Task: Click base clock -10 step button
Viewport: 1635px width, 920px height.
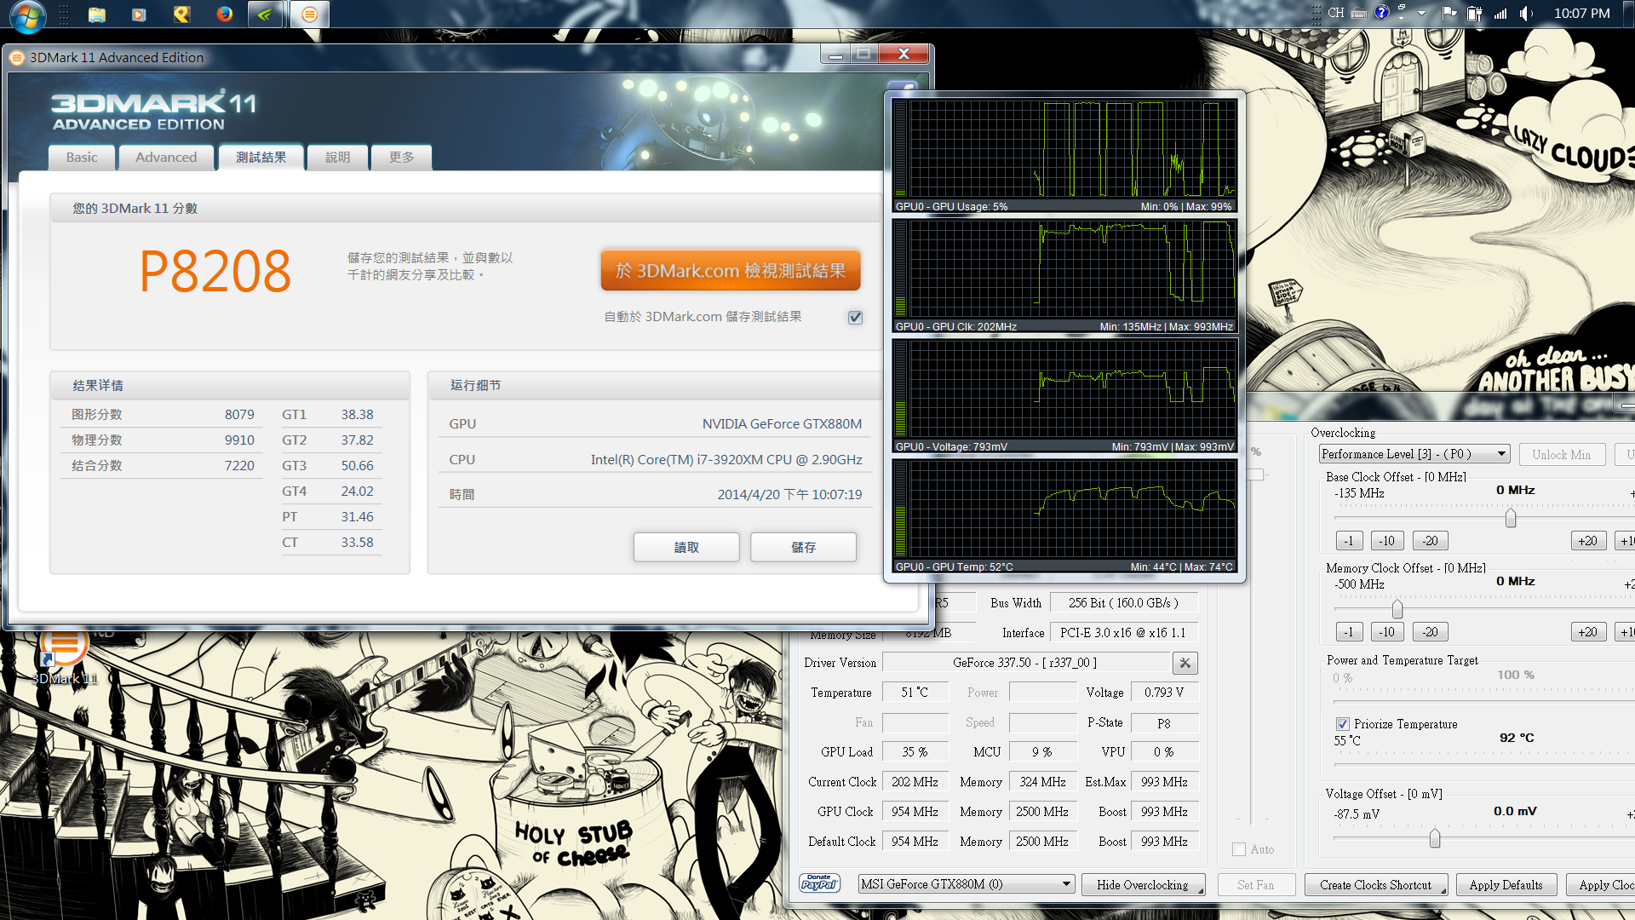Action: 1387,541
